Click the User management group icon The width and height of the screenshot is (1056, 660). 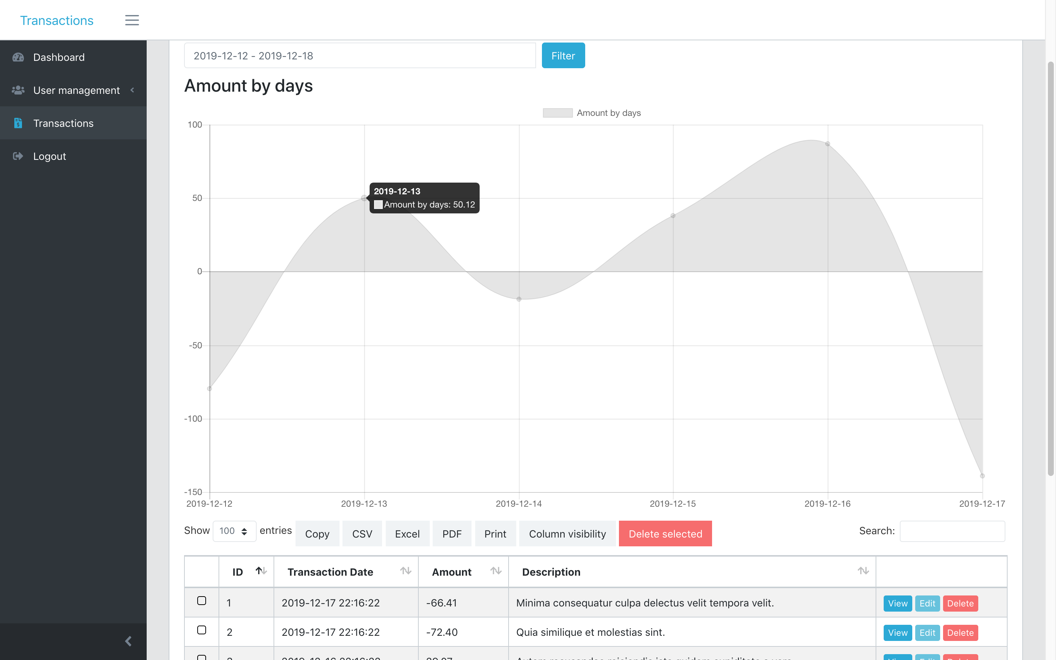(x=18, y=90)
